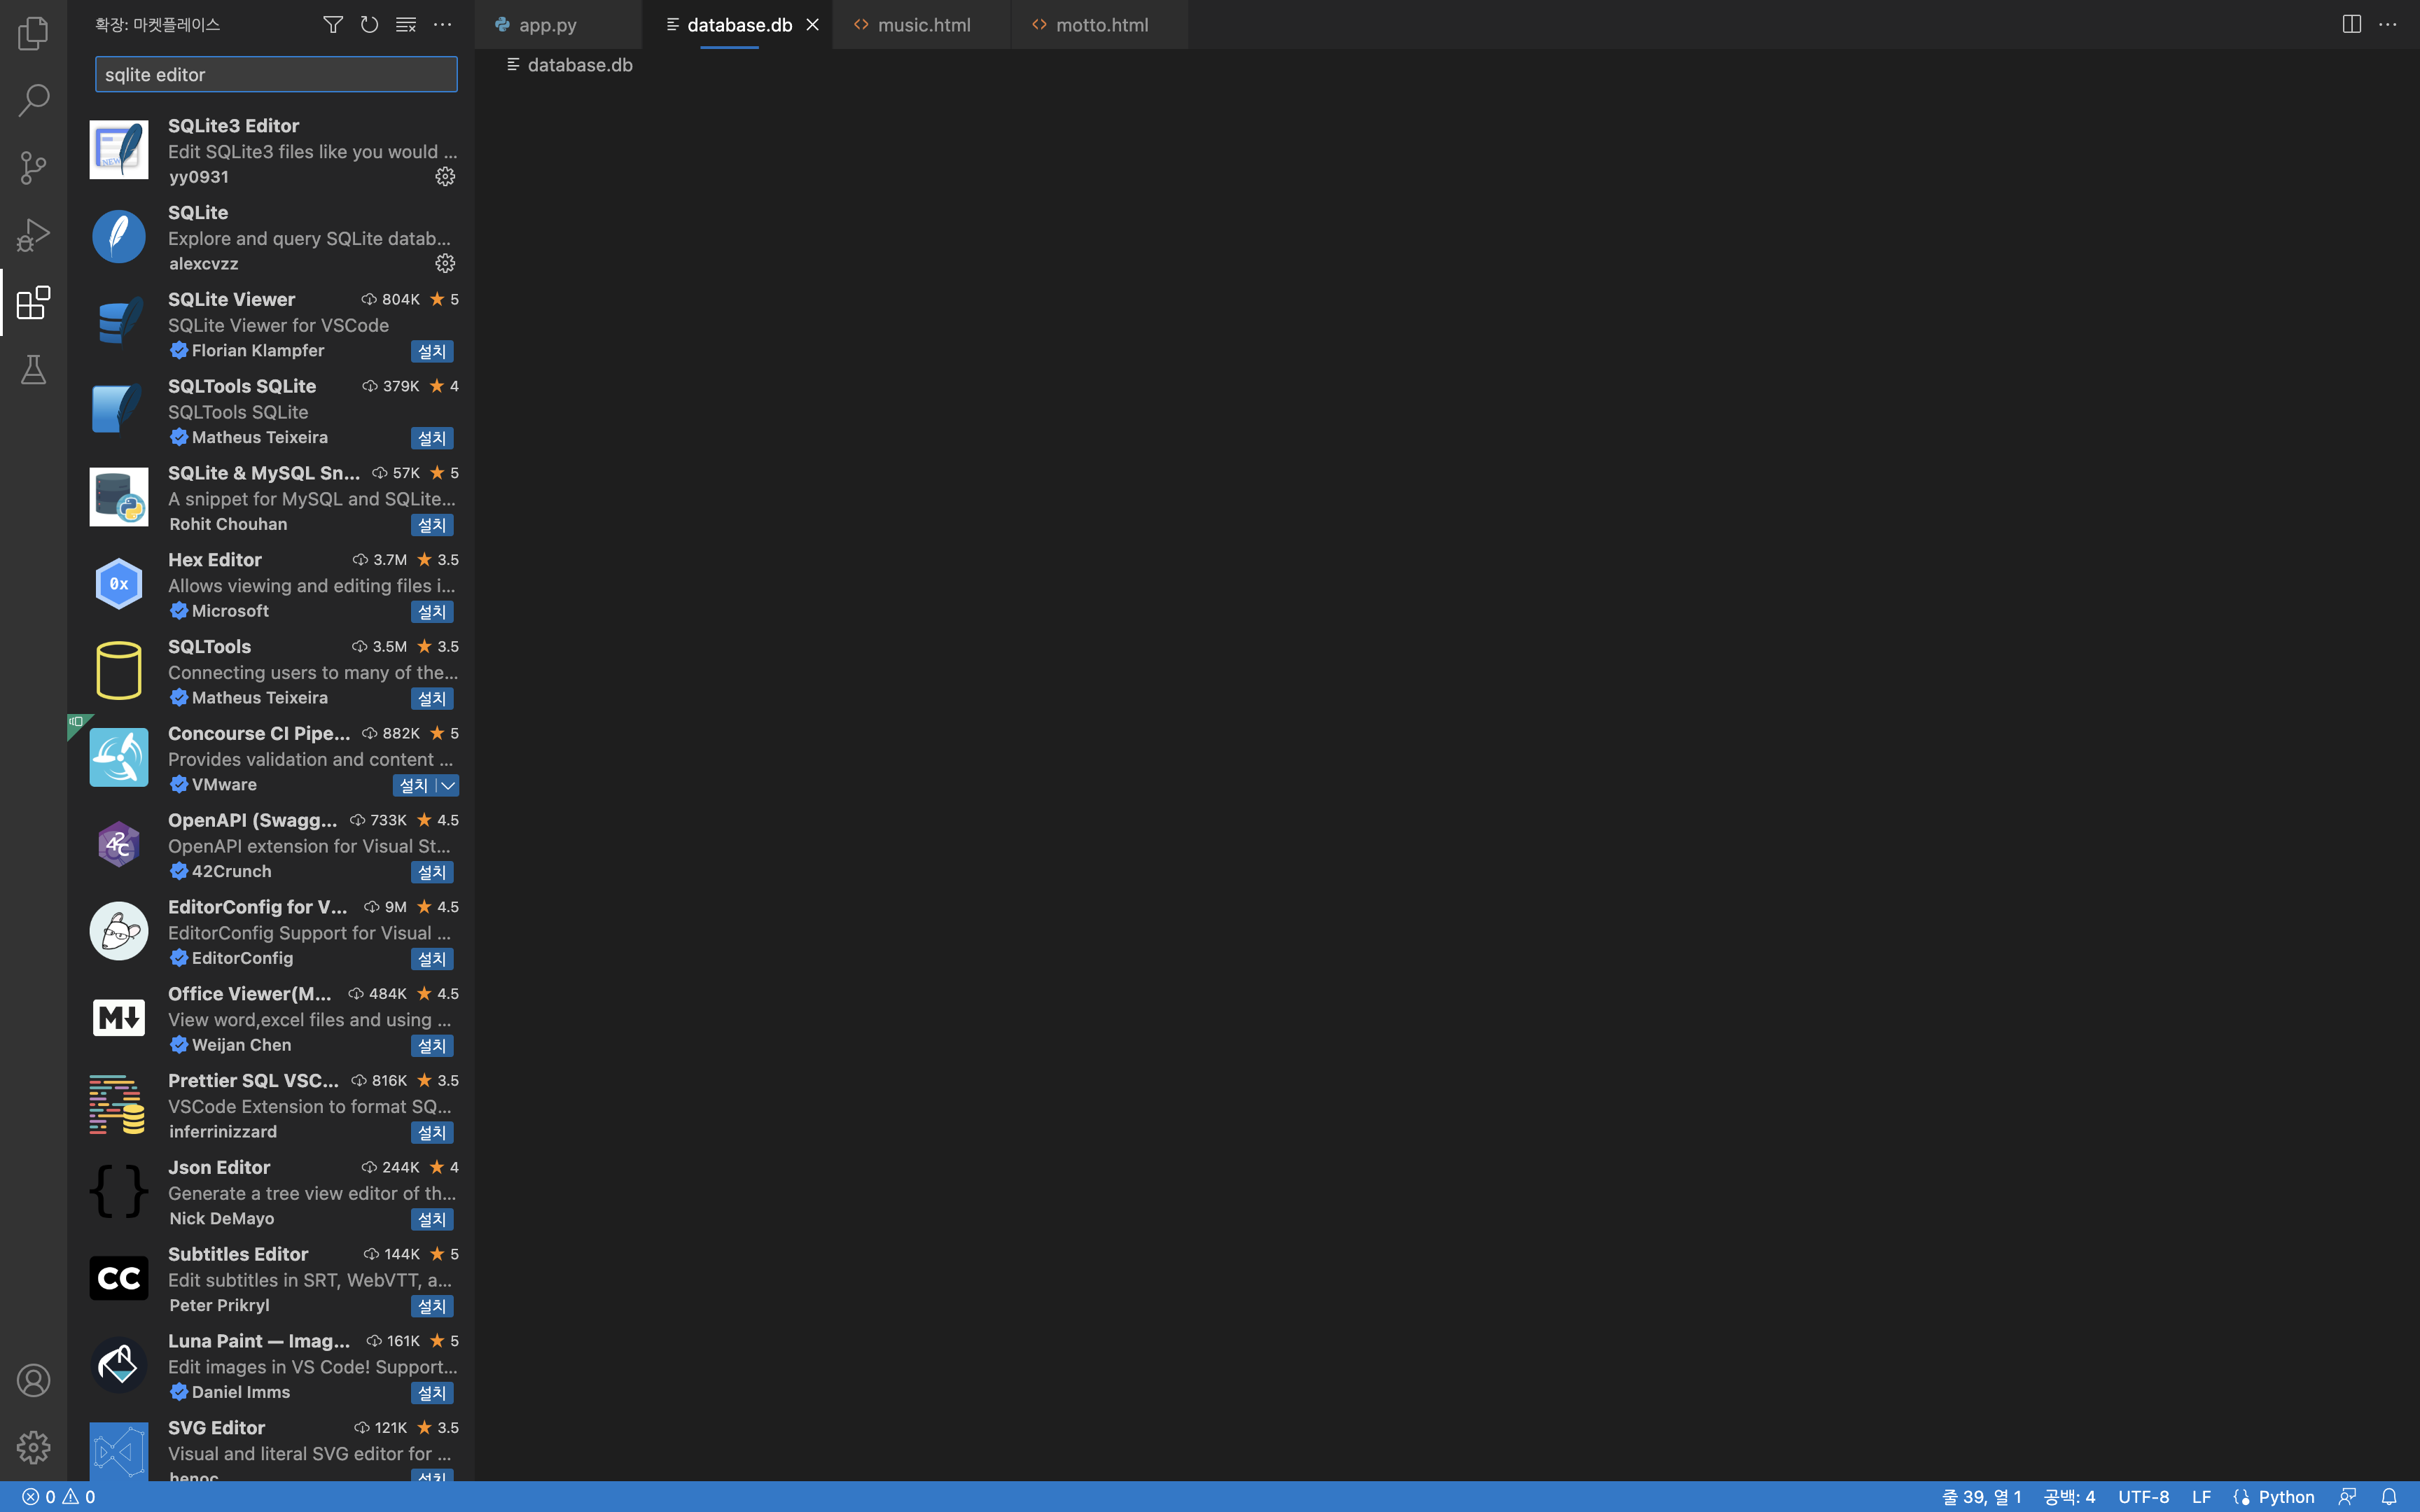Open manage gear for SQLite3 Editor

[445, 176]
